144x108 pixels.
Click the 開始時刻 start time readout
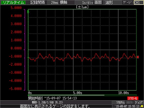pos(52,98)
